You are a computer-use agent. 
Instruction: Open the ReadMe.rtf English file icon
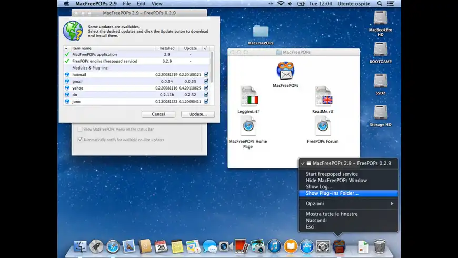point(323,96)
